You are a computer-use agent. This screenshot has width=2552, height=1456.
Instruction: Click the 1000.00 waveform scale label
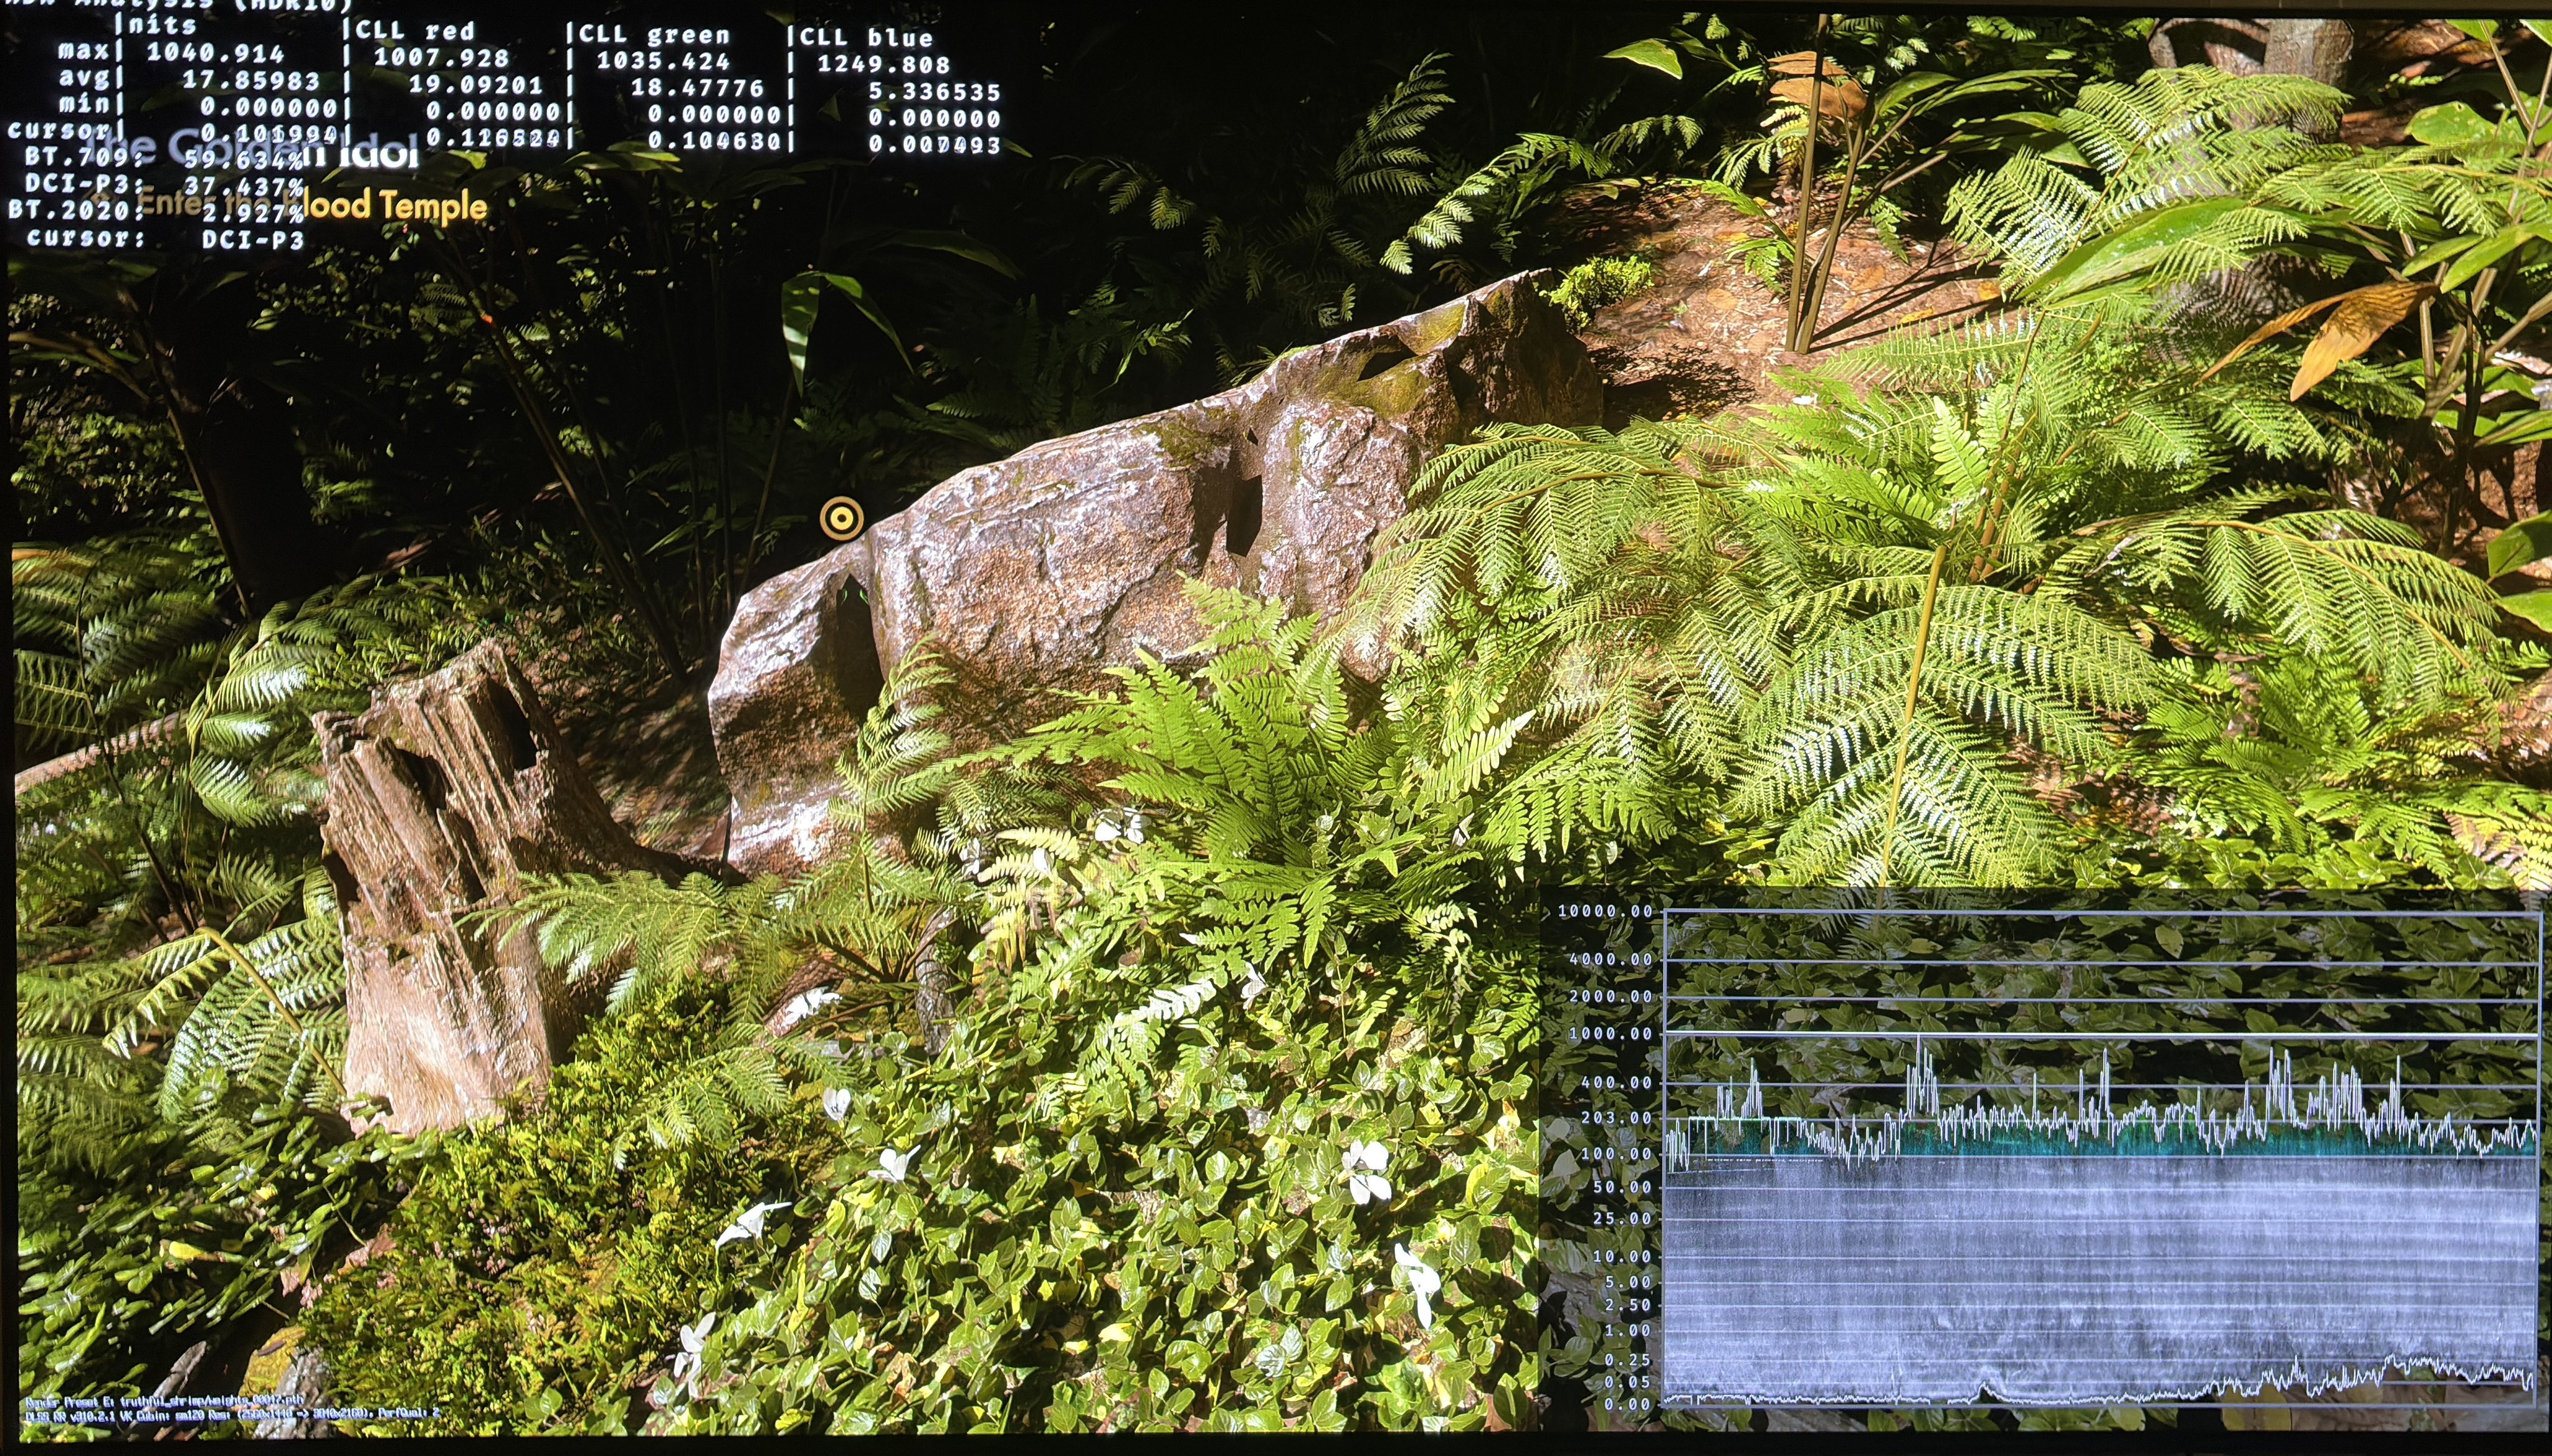point(1611,1034)
